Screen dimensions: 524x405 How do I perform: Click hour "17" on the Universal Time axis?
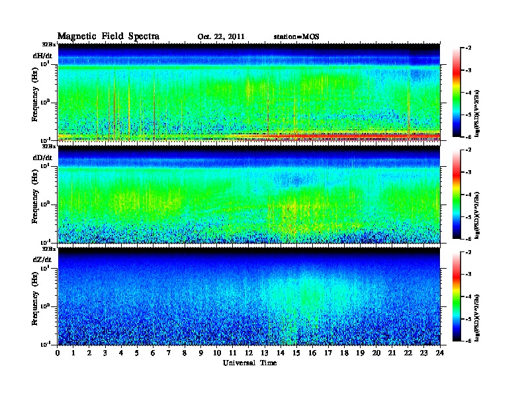pyautogui.click(x=328, y=353)
